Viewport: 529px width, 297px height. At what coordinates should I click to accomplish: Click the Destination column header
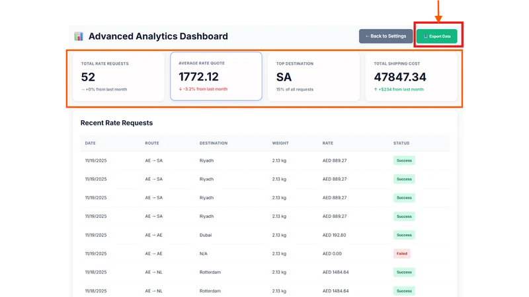[x=213, y=143]
